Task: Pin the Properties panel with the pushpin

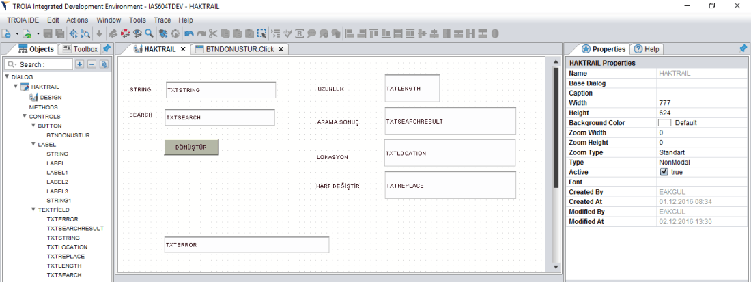Action: (743, 49)
